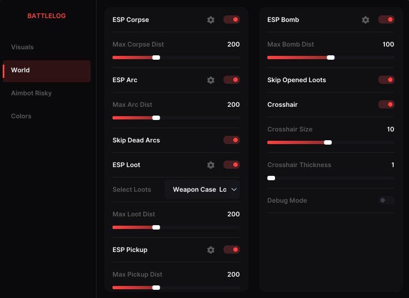The height and width of the screenshot is (298, 409).
Task: Click the Max Pickup Dist slider
Action: coord(176,288)
